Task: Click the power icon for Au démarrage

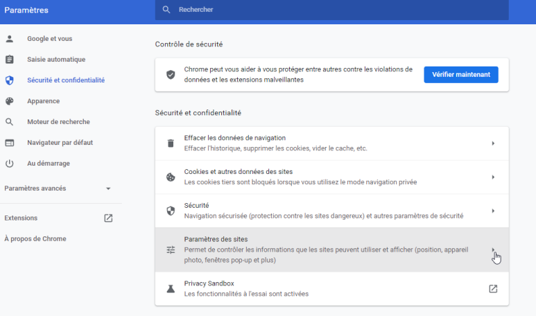Action: click(10, 164)
